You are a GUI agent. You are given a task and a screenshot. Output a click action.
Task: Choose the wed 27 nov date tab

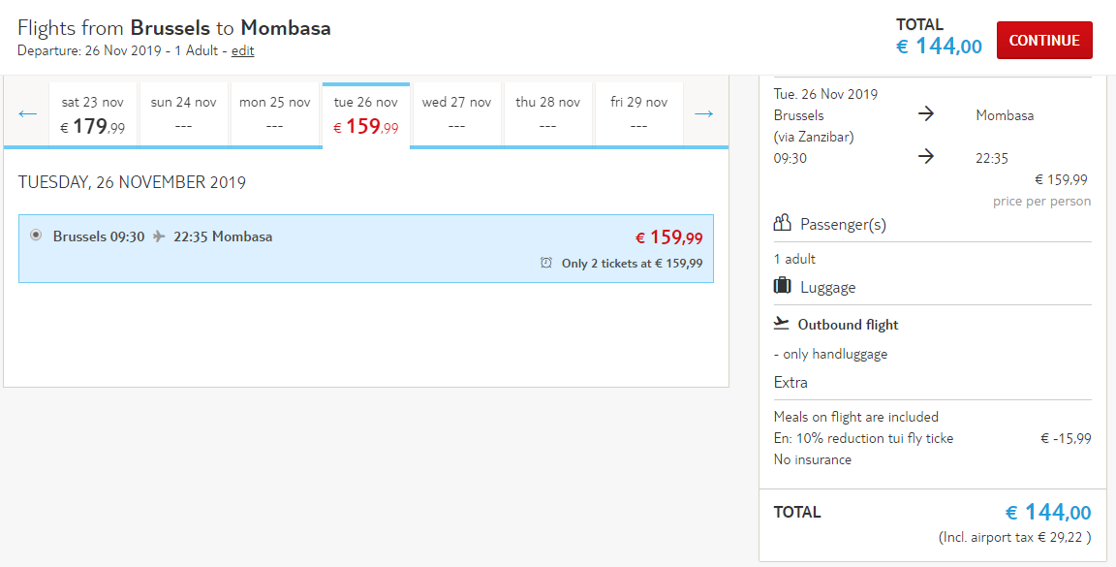point(457,114)
